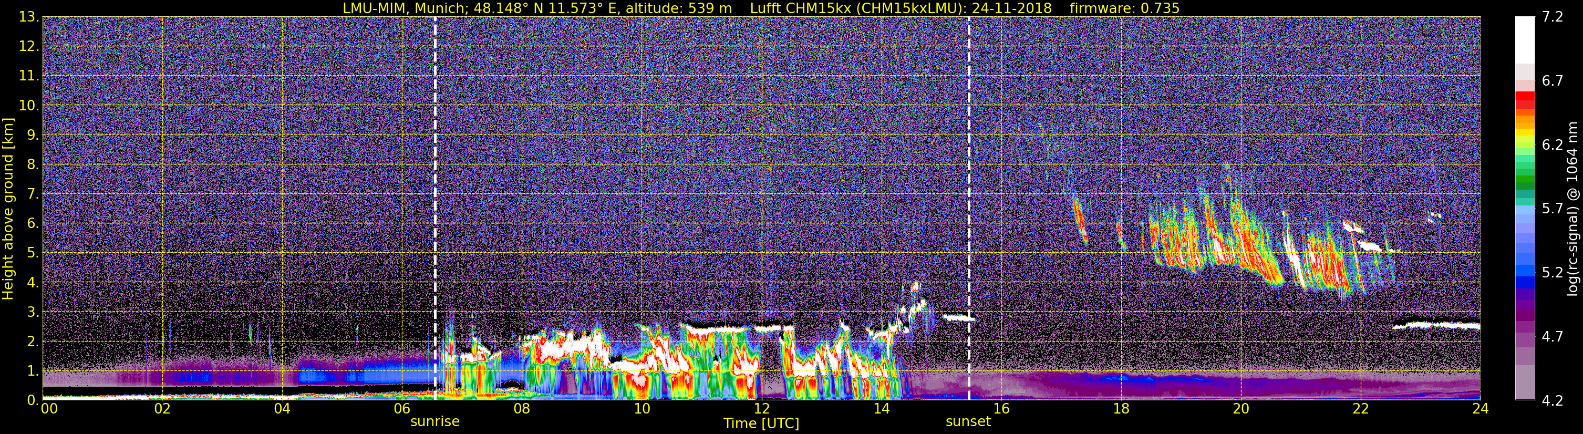Click the 3 km height tick label
This screenshot has height=434, width=1583.
[x=32, y=312]
